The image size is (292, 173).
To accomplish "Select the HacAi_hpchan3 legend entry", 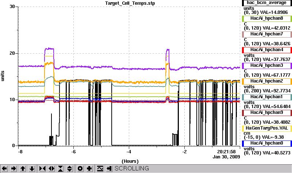I will click(267, 65).
